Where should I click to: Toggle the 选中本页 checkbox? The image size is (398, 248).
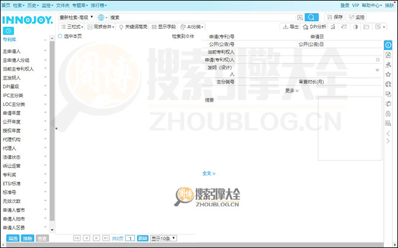pyautogui.click(x=60, y=36)
